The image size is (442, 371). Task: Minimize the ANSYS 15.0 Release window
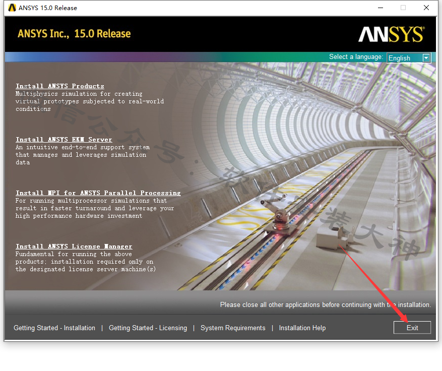click(x=381, y=8)
